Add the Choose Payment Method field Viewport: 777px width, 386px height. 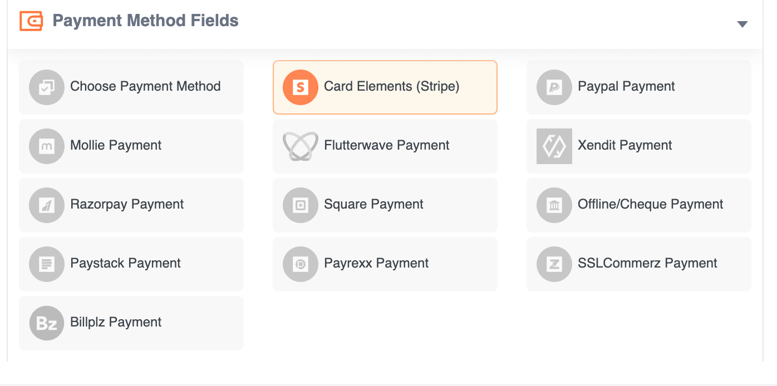point(131,87)
